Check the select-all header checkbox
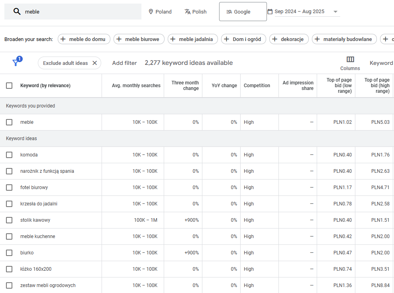The width and height of the screenshot is (394, 293). [x=9, y=86]
